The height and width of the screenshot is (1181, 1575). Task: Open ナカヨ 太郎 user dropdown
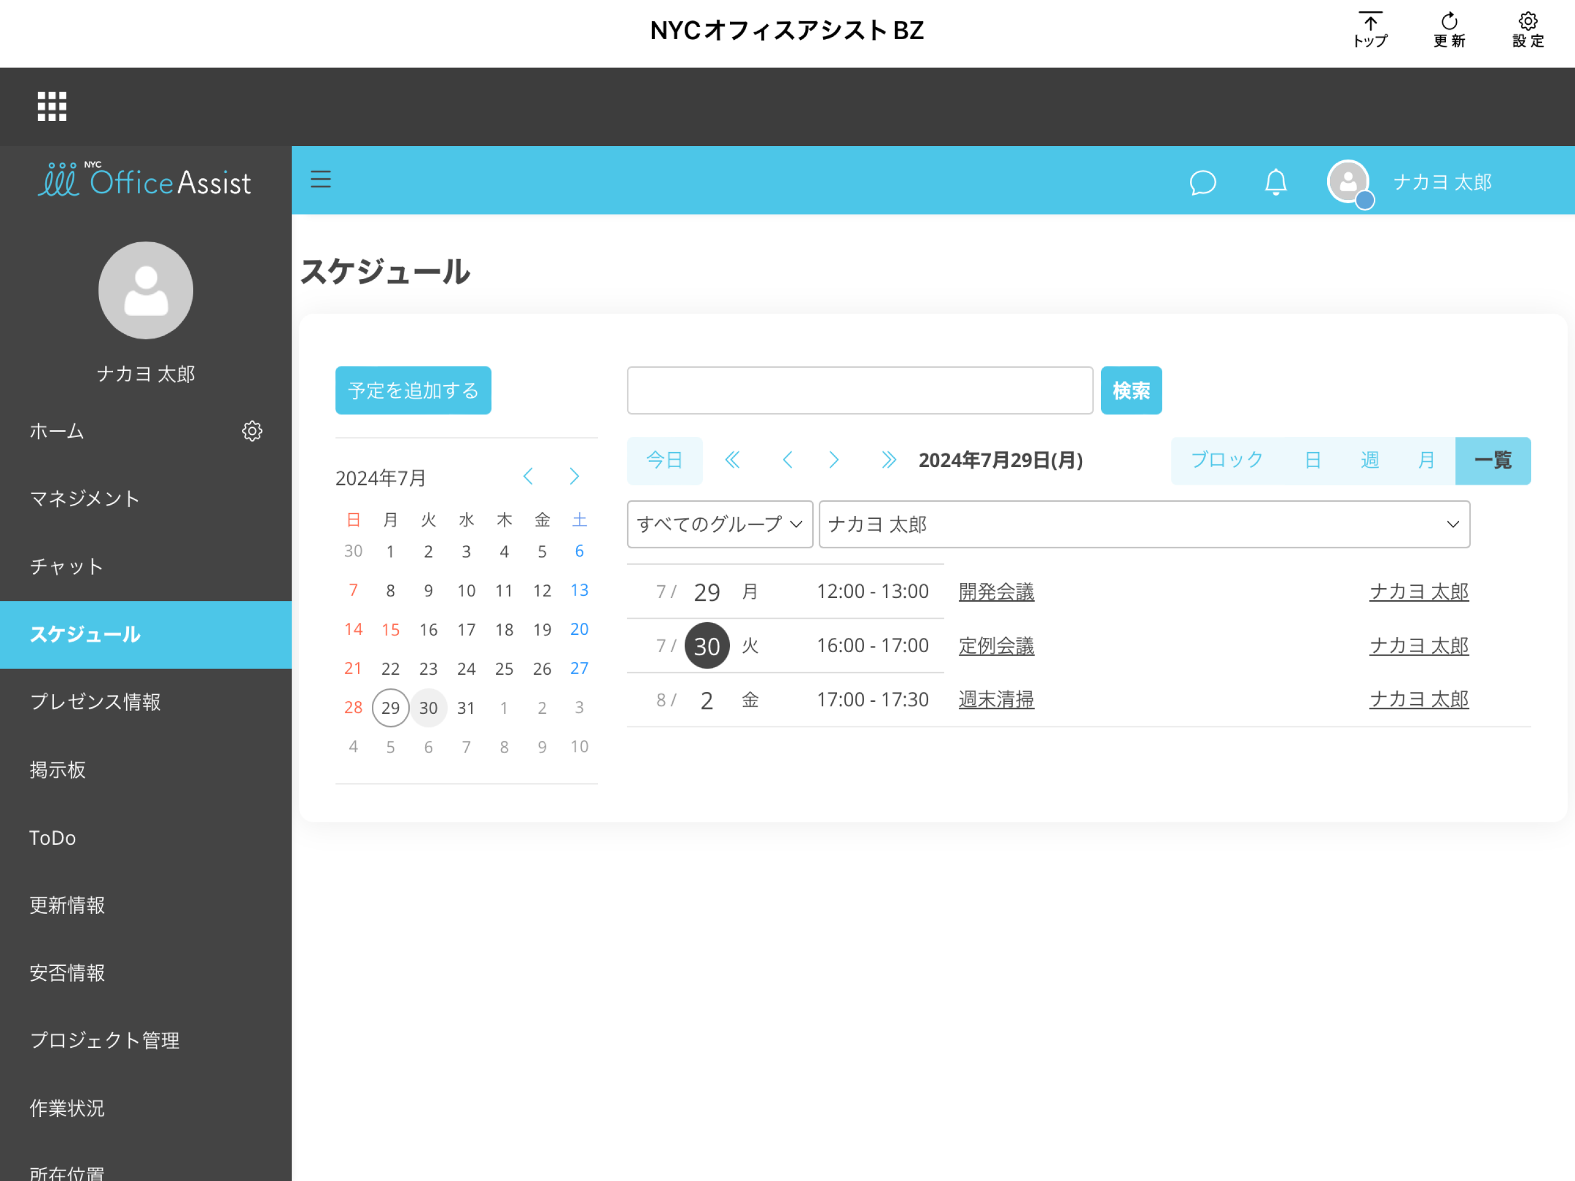1144,524
